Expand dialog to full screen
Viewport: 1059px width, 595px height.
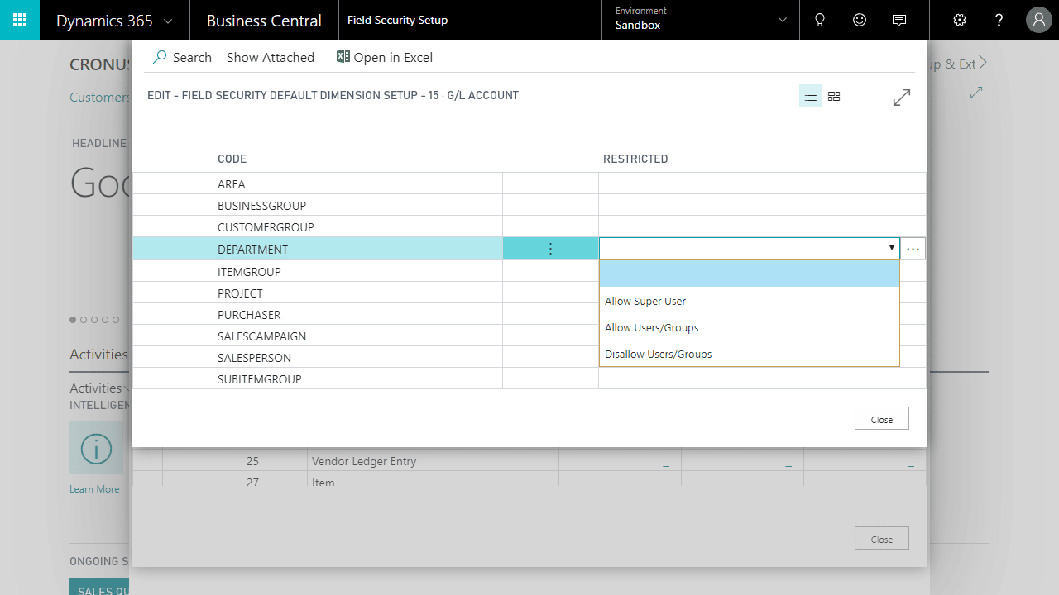coord(902,98)
